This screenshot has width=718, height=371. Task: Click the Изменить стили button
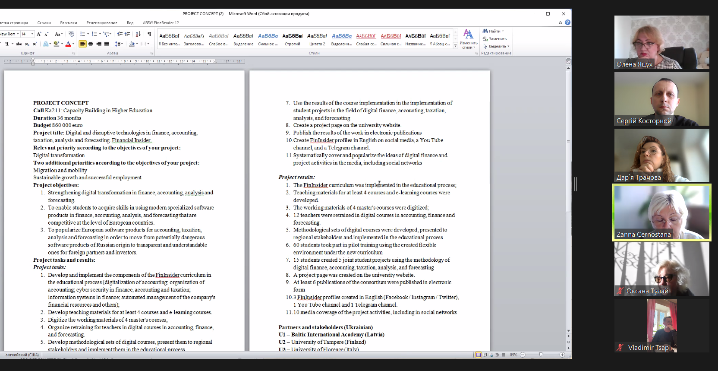468,39
